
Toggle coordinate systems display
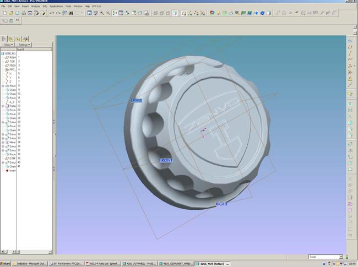203,13
